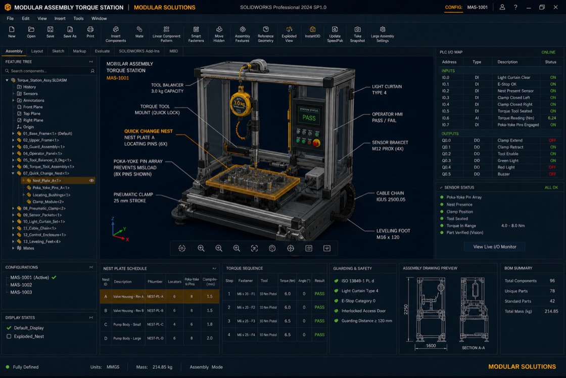The width and height of the screenshot is (566, 378).
Task: Click torque sequence step 3 row
Action: coord(275,321)
